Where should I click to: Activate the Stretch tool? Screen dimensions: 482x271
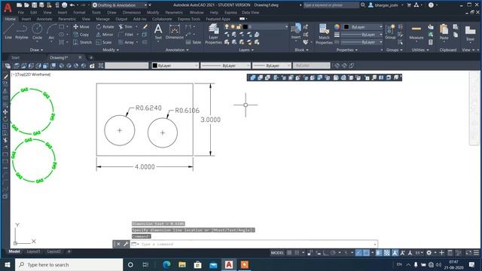82,42
